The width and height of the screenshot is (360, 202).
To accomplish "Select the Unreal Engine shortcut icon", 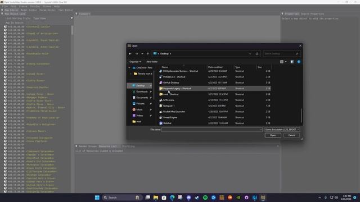I will [x=161, y=117].
